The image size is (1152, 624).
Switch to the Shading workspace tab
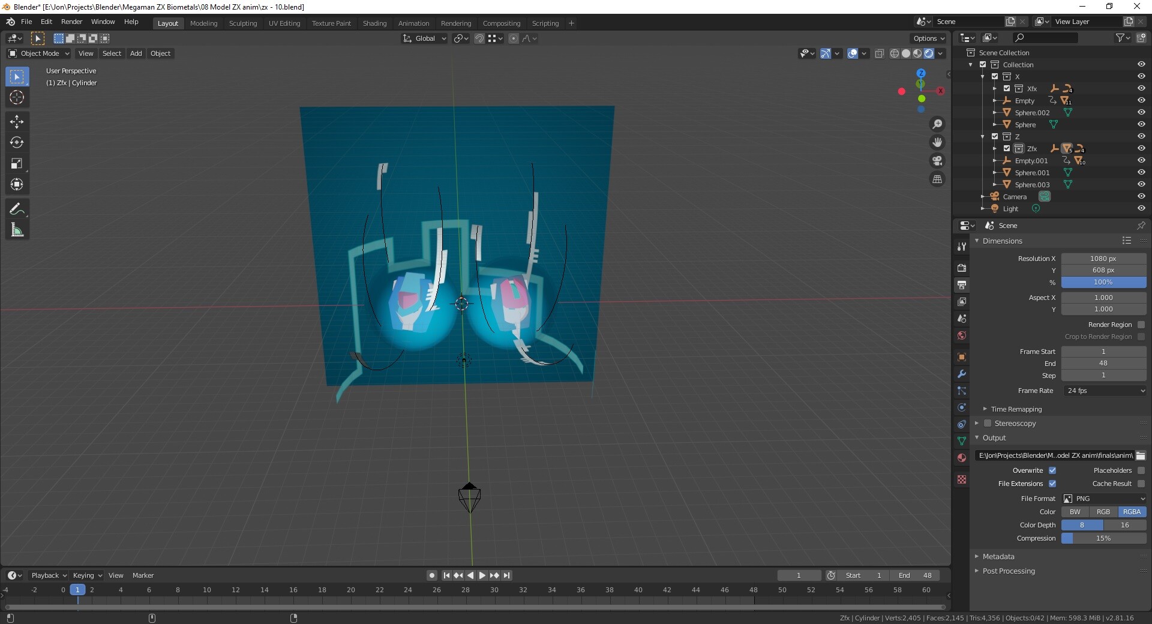tap(374, 23)
